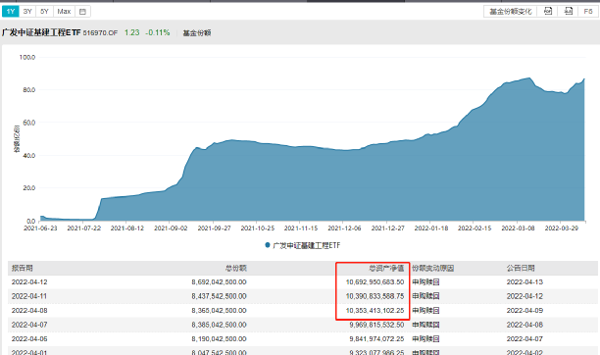Click the fund code 516970.OF
Image resolution: width=600 pixels, height=355 pixels.
pyautogui.click(x=100, y=33)
